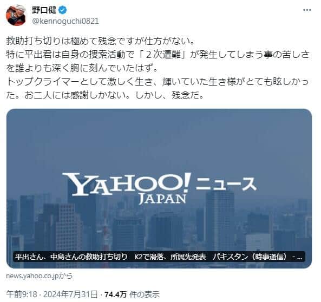321x302 pixels.
Task: Click the card headline 平出さん、中島さんの救助打ち切り
Action: 71,257
